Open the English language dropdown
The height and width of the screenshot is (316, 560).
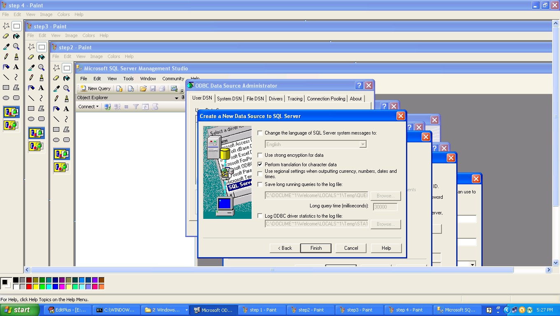tap(363, 144)
